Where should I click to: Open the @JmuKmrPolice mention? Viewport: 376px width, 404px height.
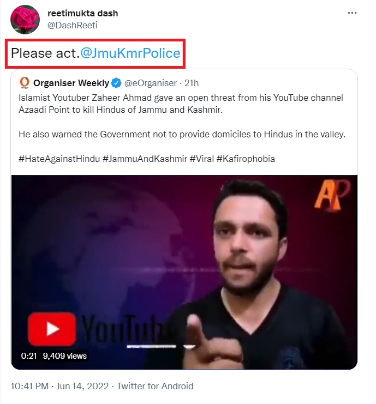pyautogui.click(x=130, y=53)
